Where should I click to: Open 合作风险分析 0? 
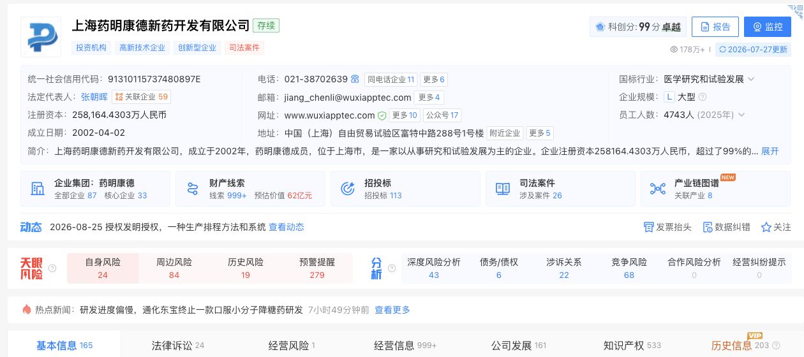694,268
